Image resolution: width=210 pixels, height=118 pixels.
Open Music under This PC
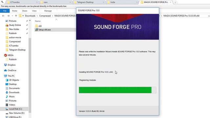[12, 97]
